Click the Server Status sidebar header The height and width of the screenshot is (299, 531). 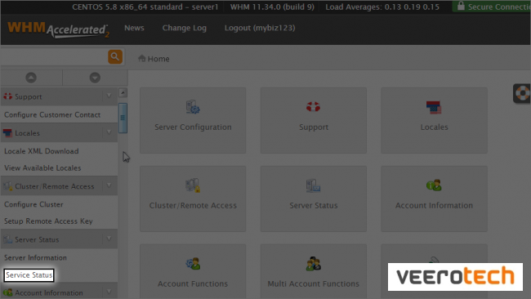(x=60, y=239)
